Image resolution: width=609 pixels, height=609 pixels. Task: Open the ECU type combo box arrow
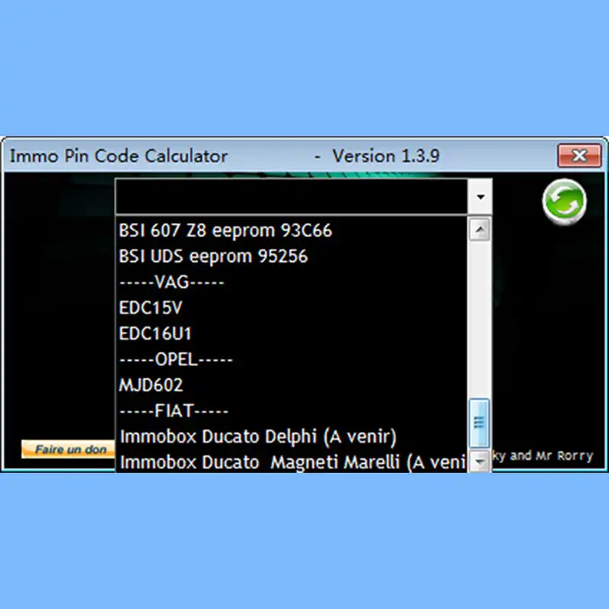[480, 197]
